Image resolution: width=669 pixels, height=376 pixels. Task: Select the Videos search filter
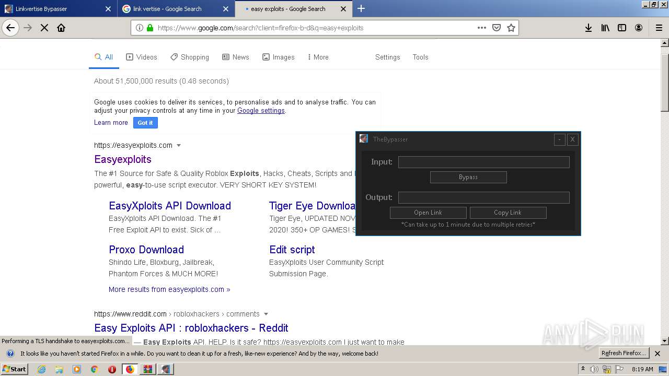tap(142, 57)
